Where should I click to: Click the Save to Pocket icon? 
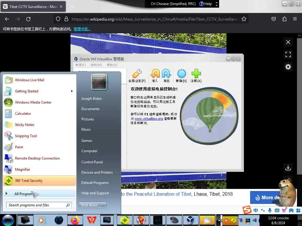274,19
